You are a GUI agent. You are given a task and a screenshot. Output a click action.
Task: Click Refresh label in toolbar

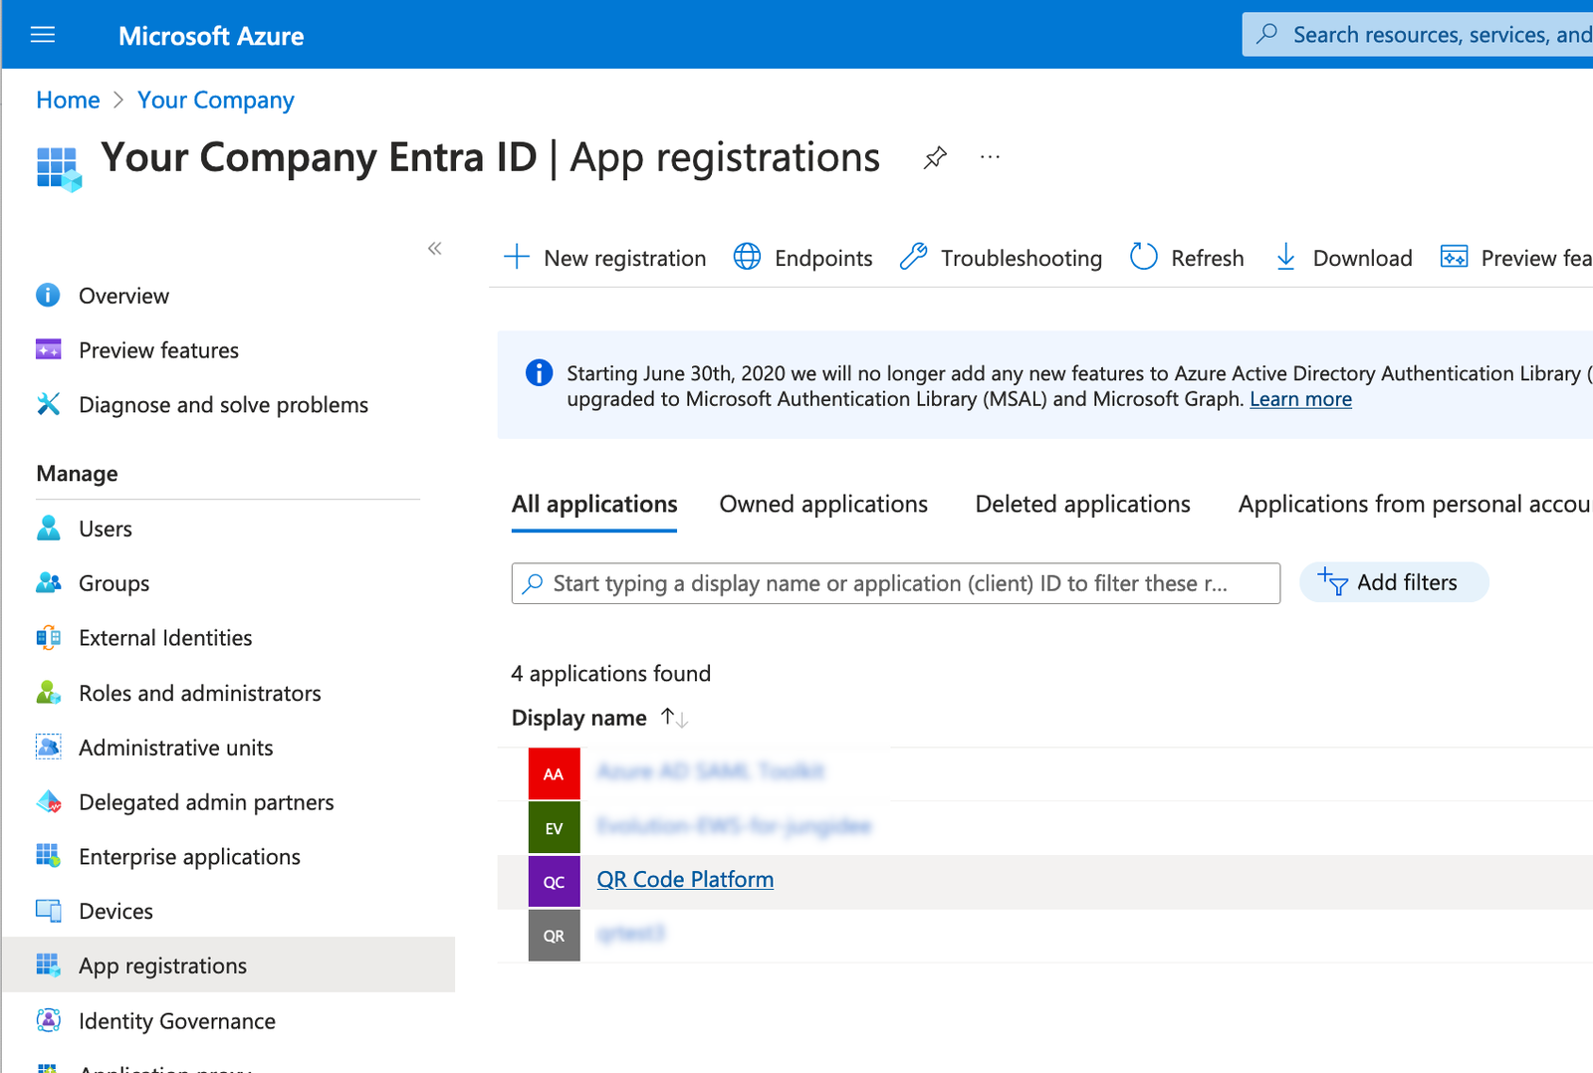click(x=1207, y=258)
